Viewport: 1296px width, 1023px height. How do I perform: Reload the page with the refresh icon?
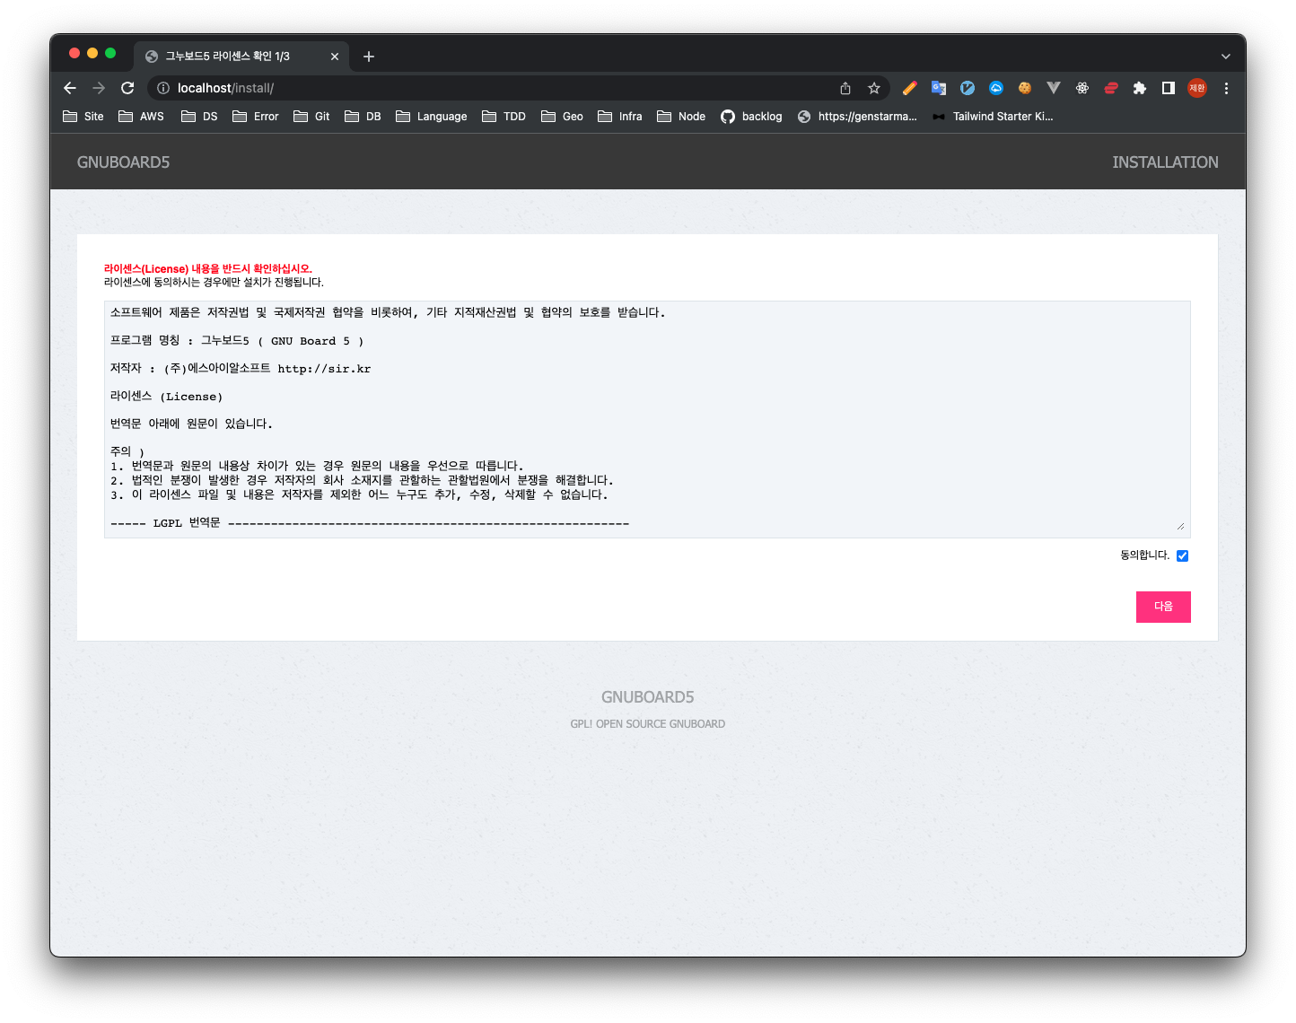point(127,88)
